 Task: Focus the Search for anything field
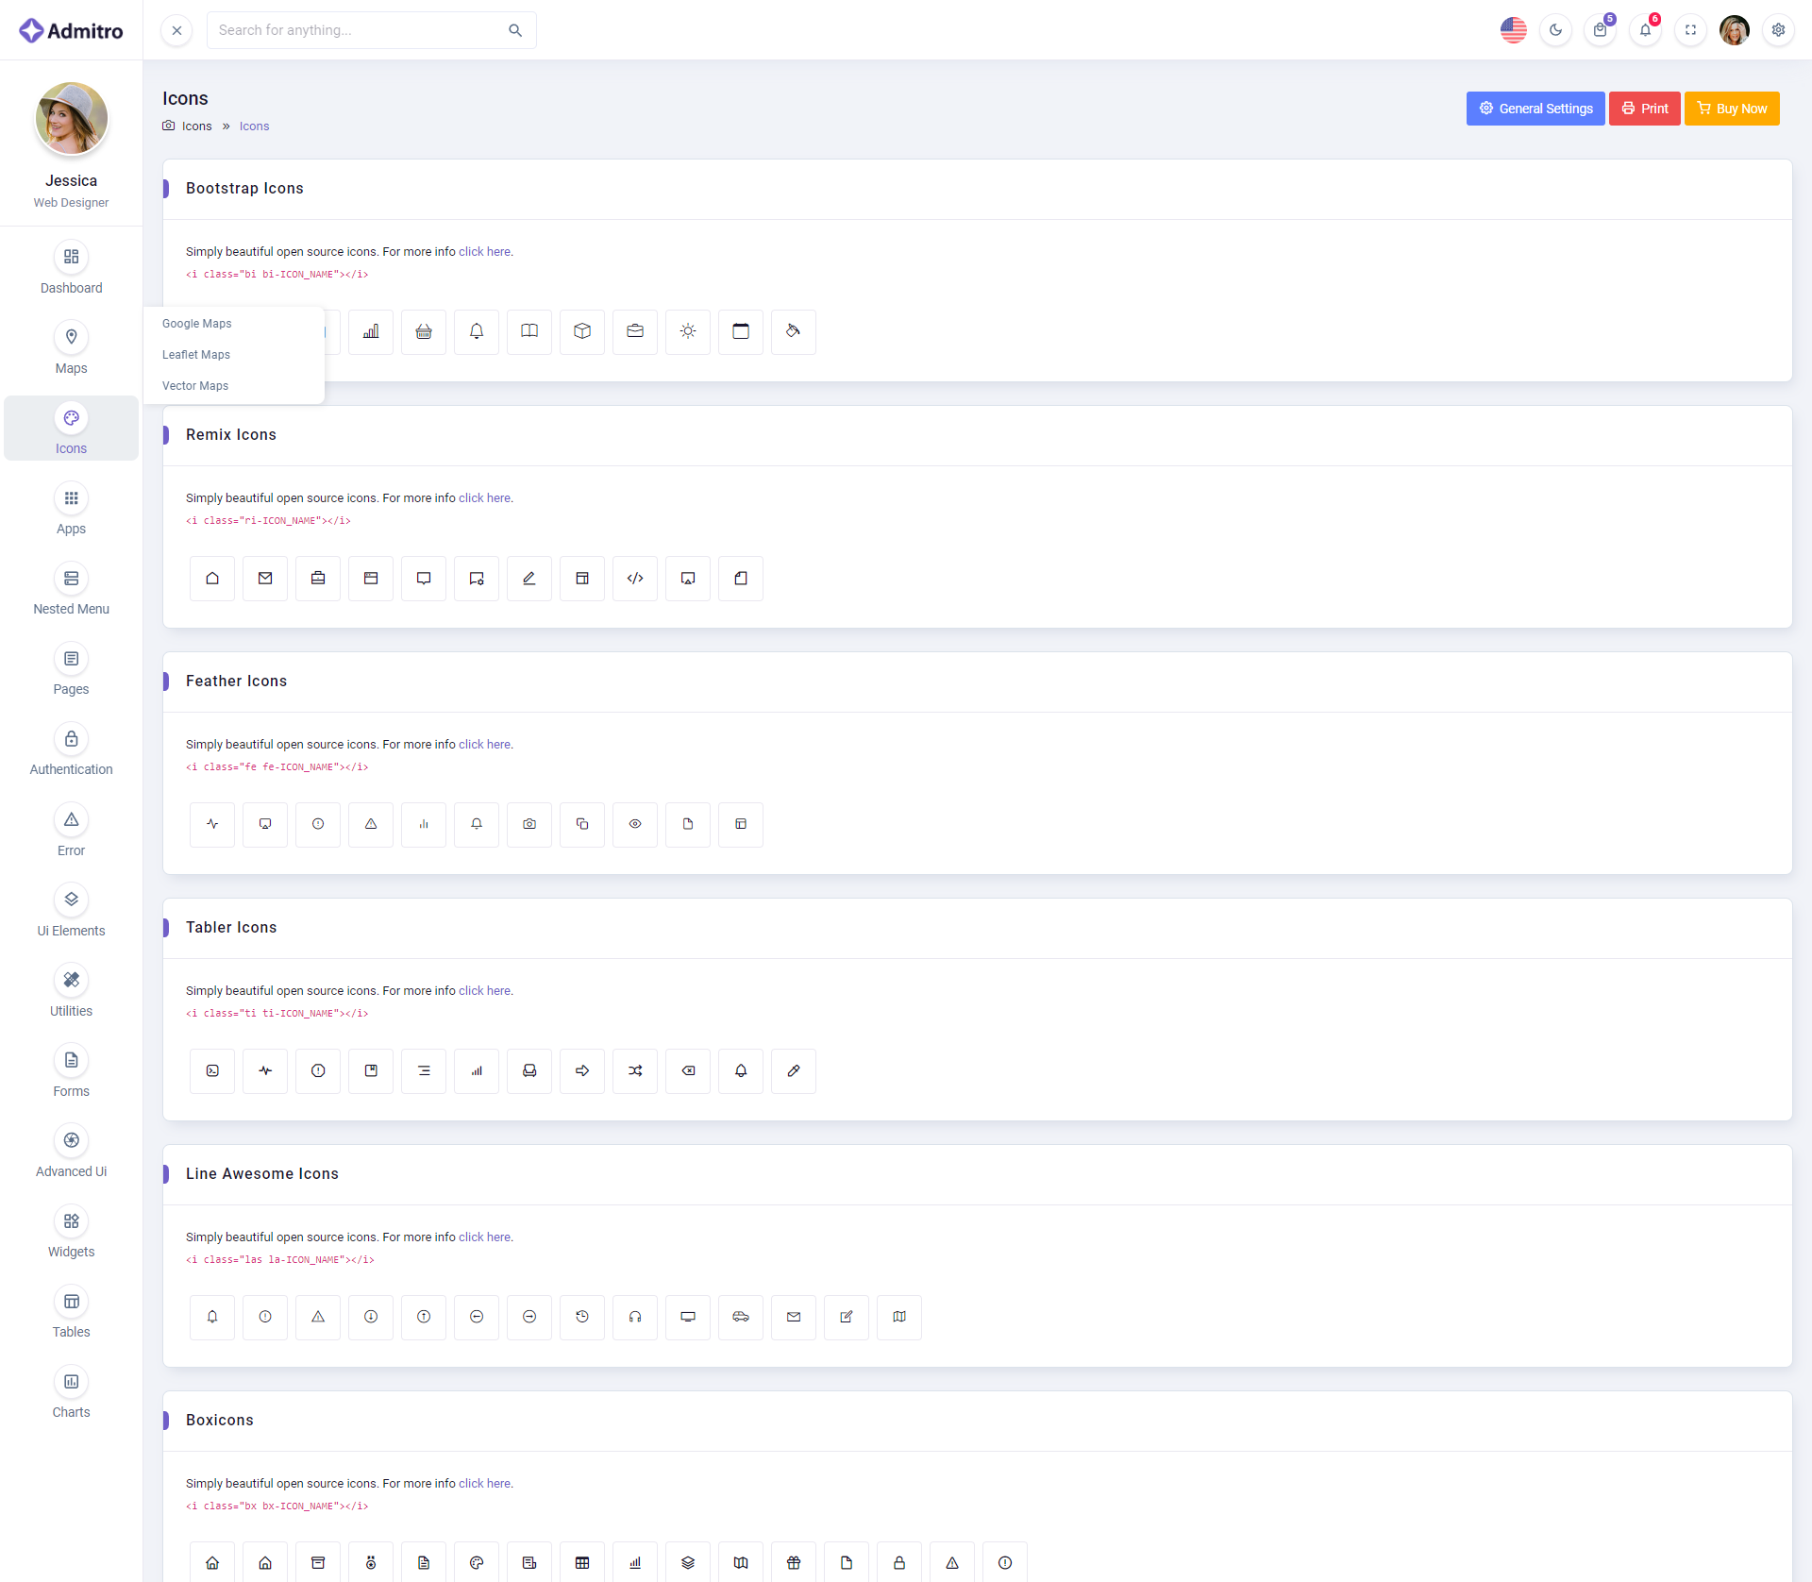(359, 30)
